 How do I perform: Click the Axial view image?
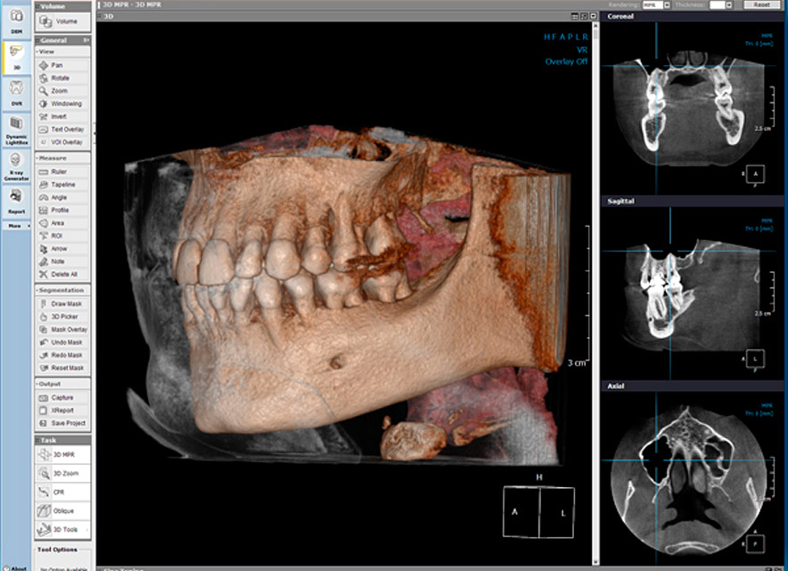693,478
